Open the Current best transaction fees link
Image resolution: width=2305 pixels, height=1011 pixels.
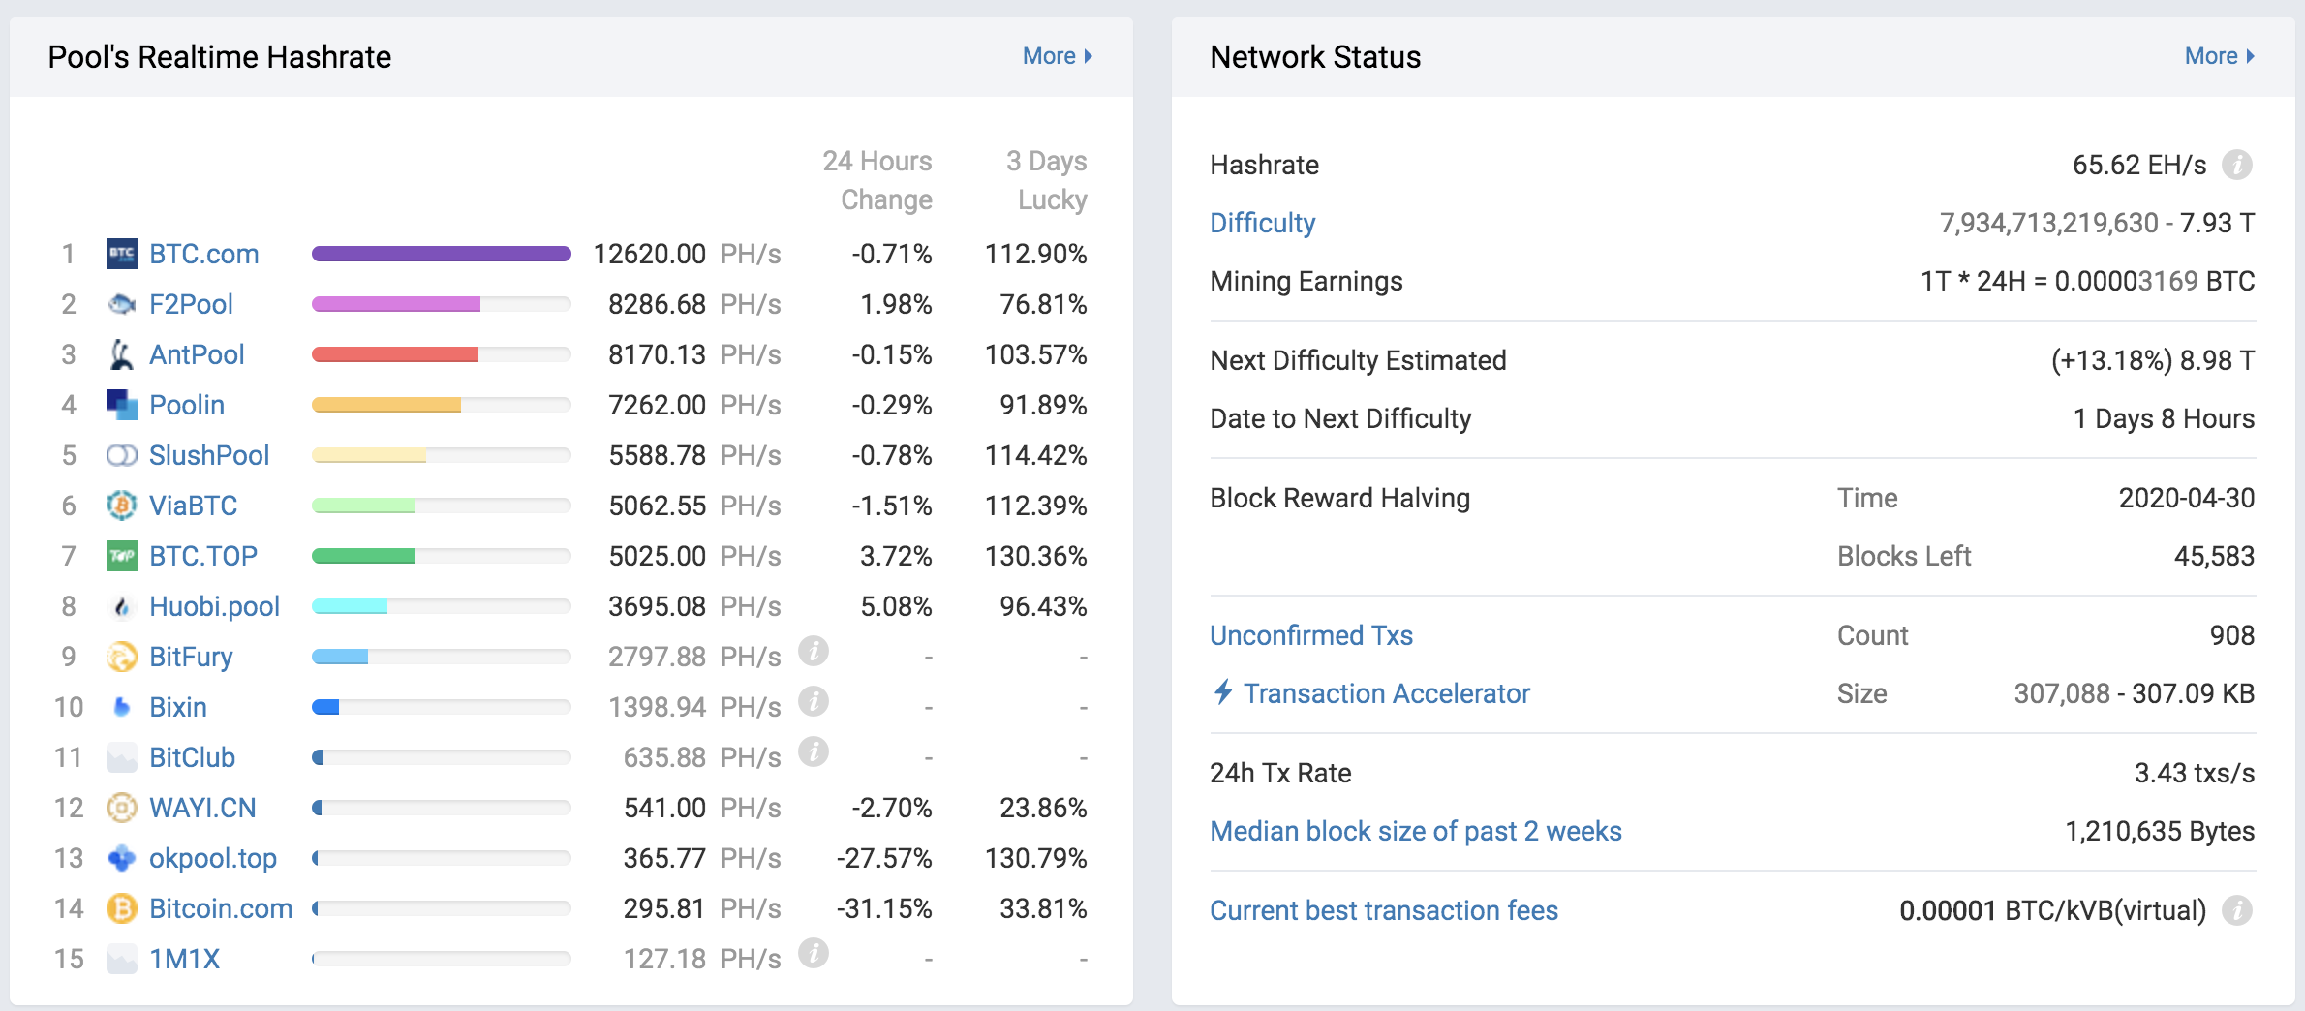(x=1384, y=910)
